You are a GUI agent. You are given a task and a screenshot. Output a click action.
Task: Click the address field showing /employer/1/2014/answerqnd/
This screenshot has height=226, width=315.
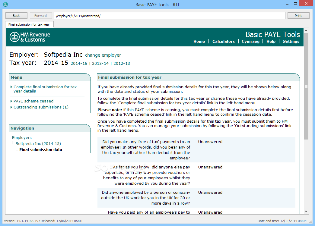[x=170, y=16]
